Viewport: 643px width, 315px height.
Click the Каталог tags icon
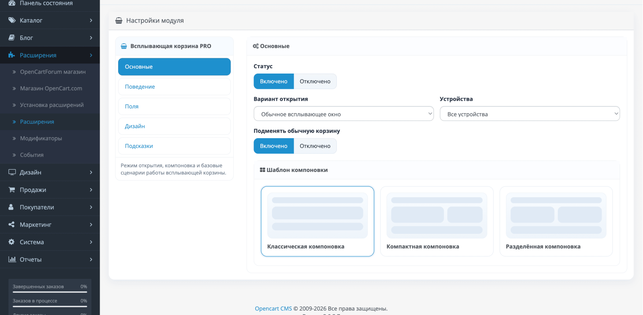[12, 20]
